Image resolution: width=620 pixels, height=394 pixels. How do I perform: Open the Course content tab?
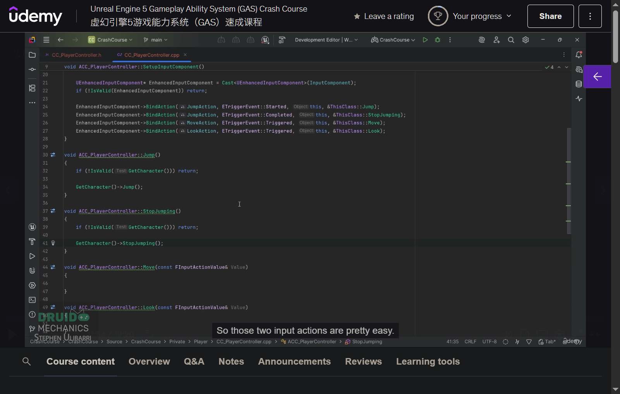coord(81,362)
